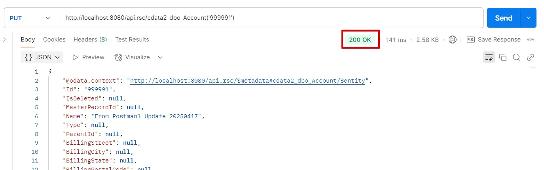
Task: Click the Send button
Action: coord(503,18)
